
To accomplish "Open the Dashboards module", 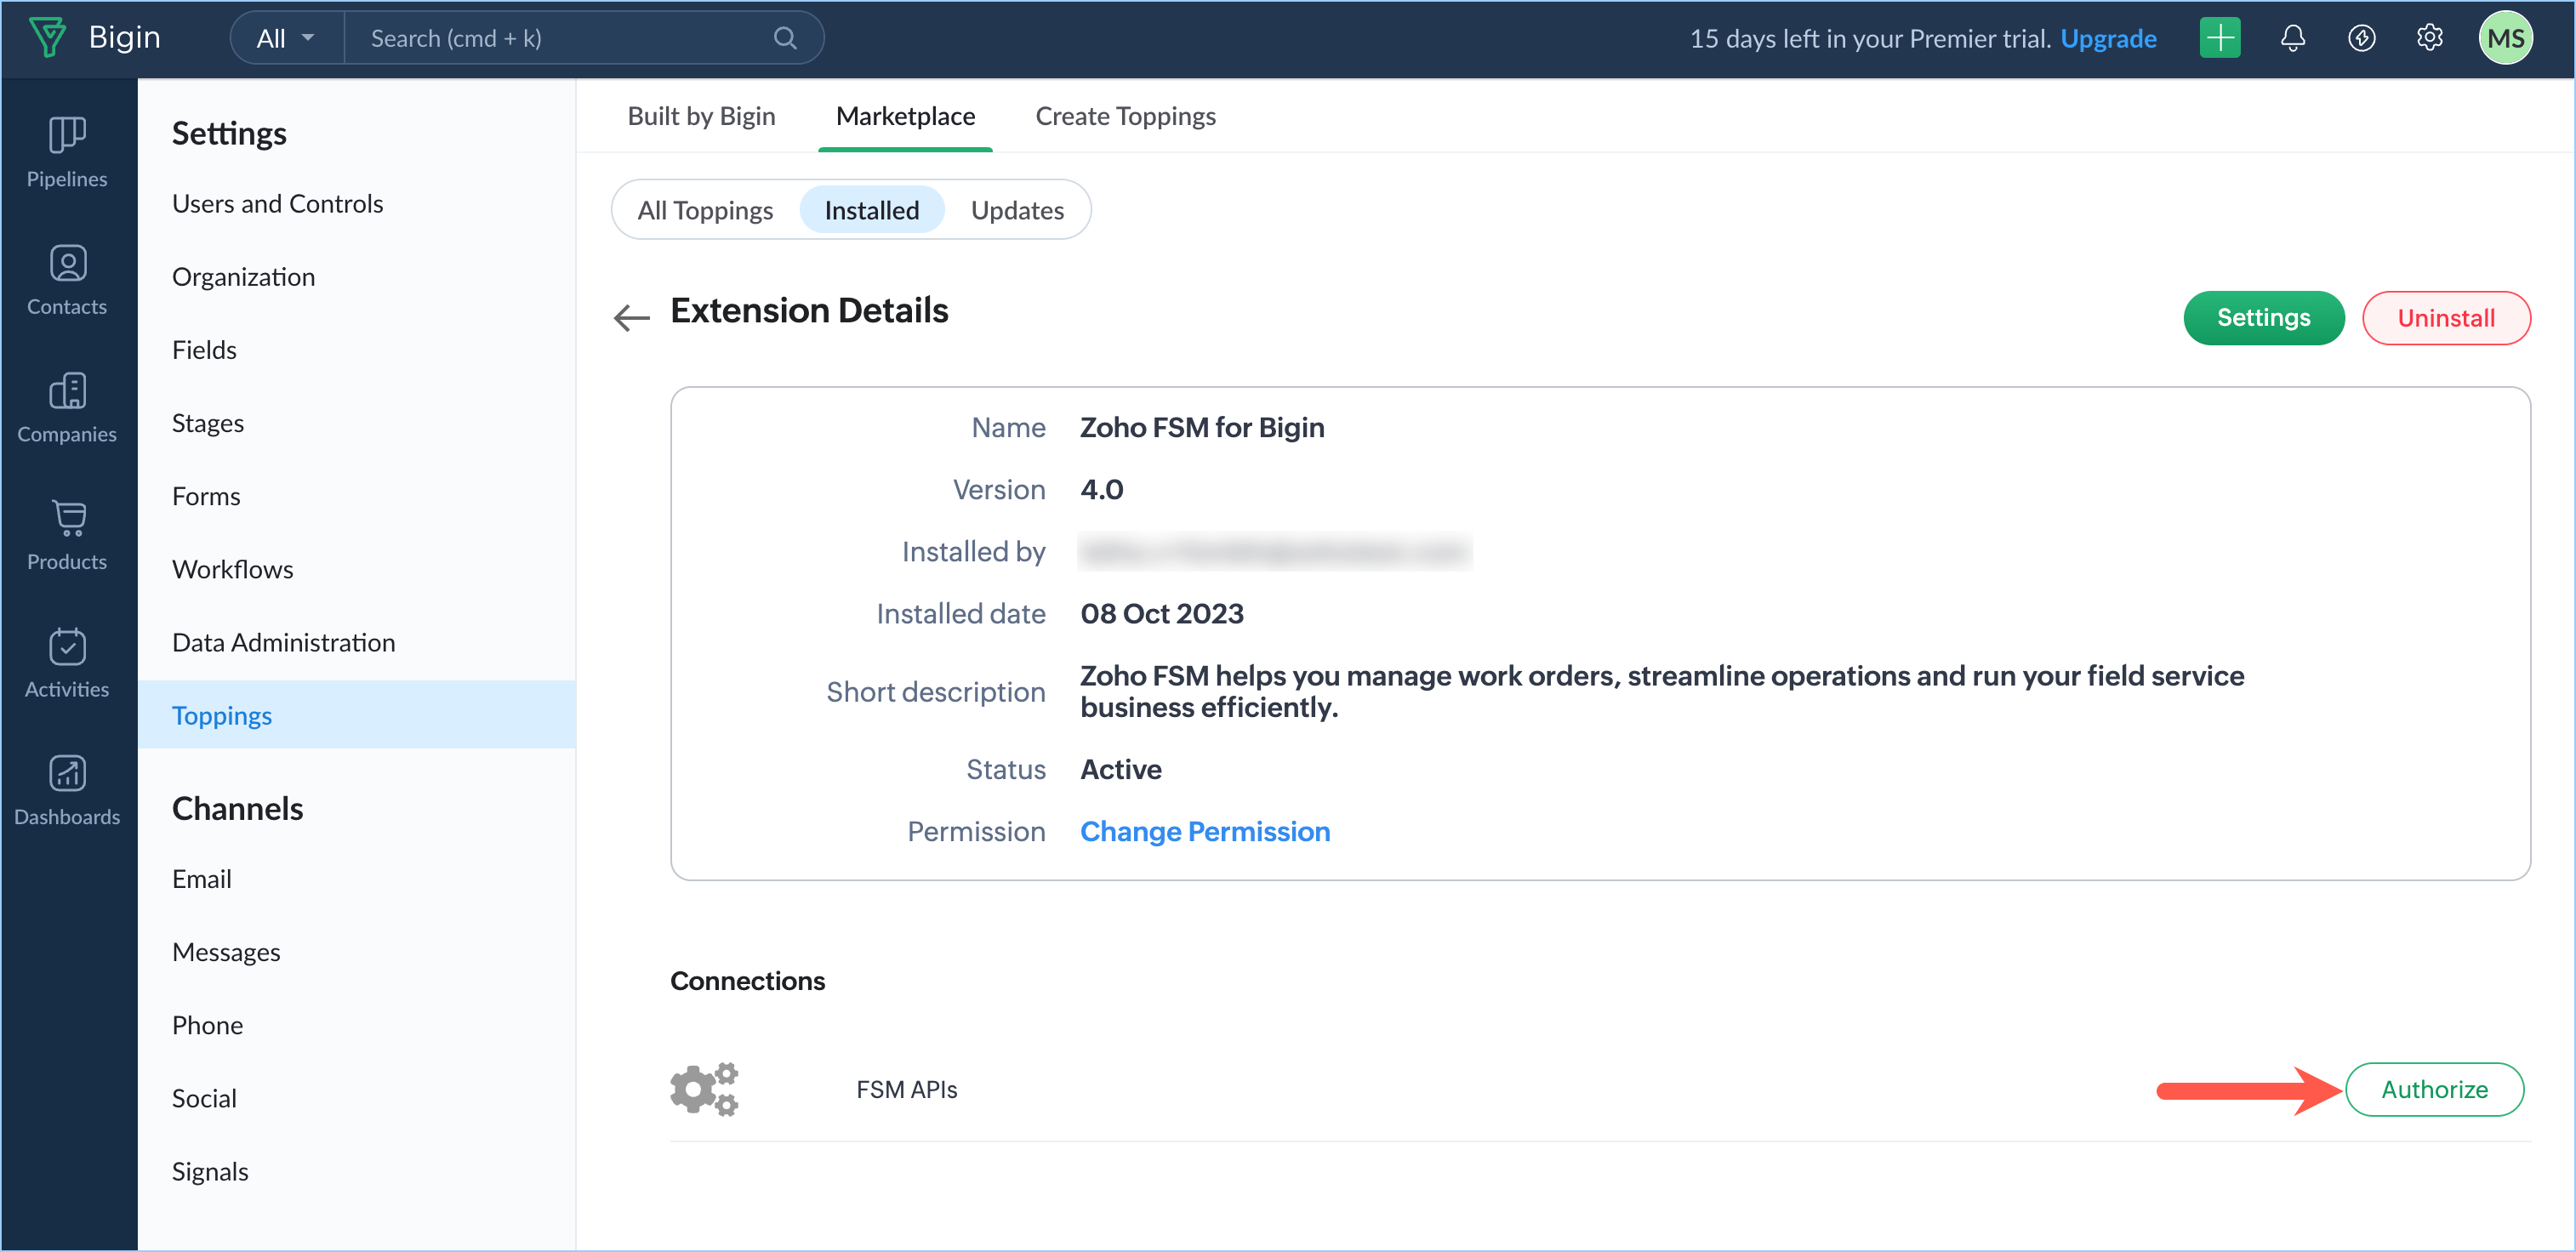I will click(x=67, y=790).
